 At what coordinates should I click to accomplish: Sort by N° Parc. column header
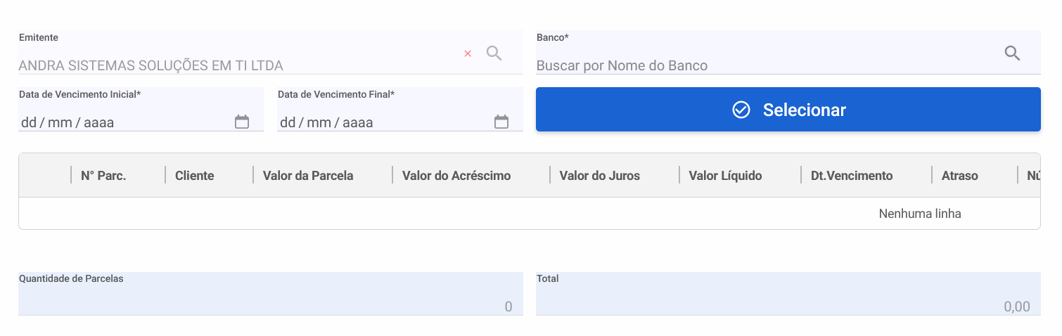(103, 176)
